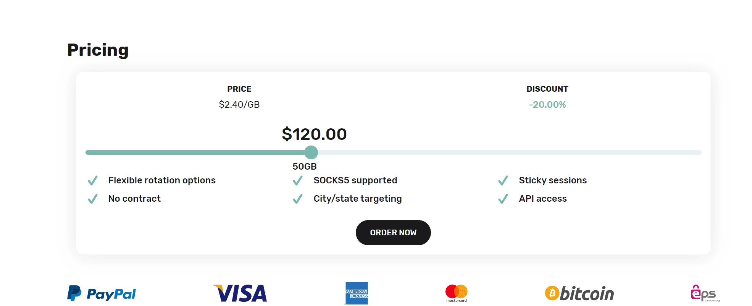Viewport: 752px width, 306px height.
Task: Click the -20.00% discount value
Action: (x=547, y=105)
